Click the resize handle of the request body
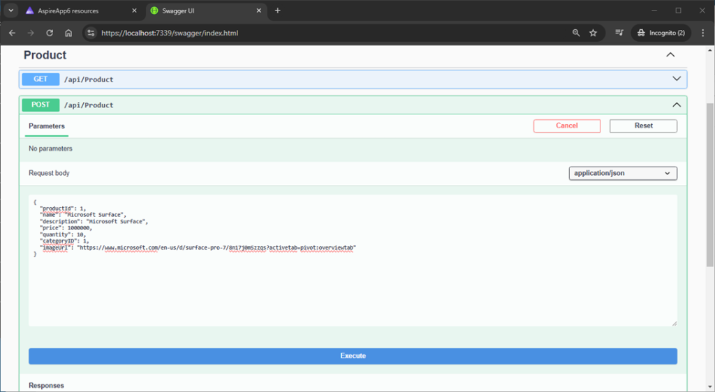 coord(675,323)
